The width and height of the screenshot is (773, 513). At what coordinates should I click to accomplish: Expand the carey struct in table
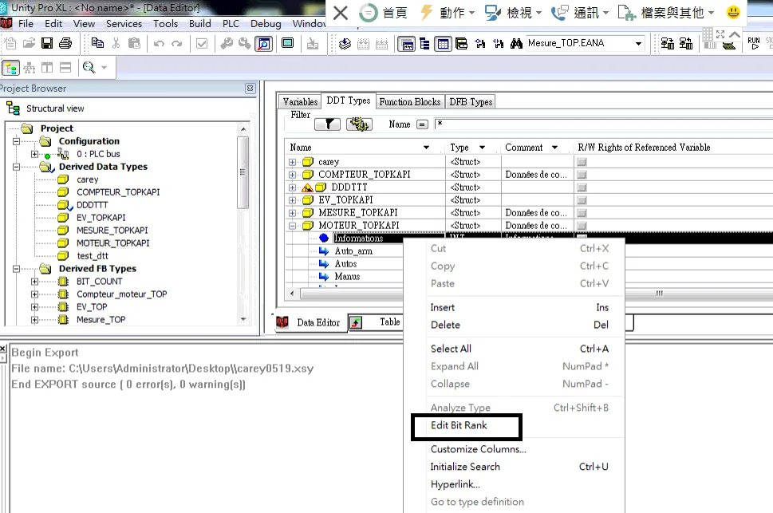click(x=292, y=162)
